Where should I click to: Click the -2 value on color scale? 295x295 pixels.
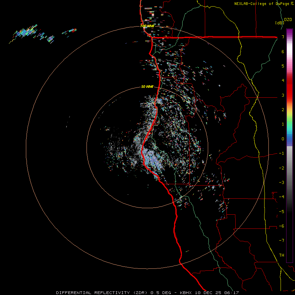click(282, 168)
